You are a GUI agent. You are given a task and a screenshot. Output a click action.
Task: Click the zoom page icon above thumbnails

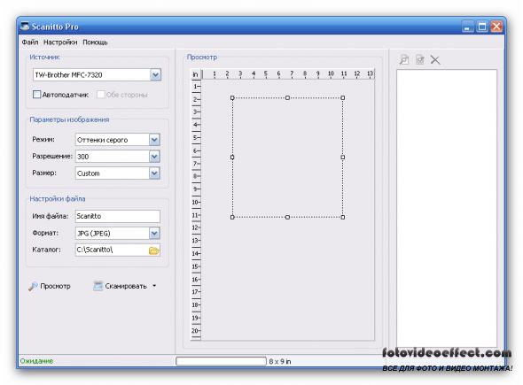(x=404, y=60)
